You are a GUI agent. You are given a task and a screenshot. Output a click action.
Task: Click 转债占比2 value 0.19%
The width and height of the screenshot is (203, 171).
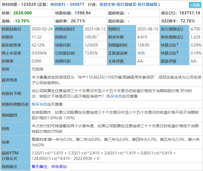[196, 53]
